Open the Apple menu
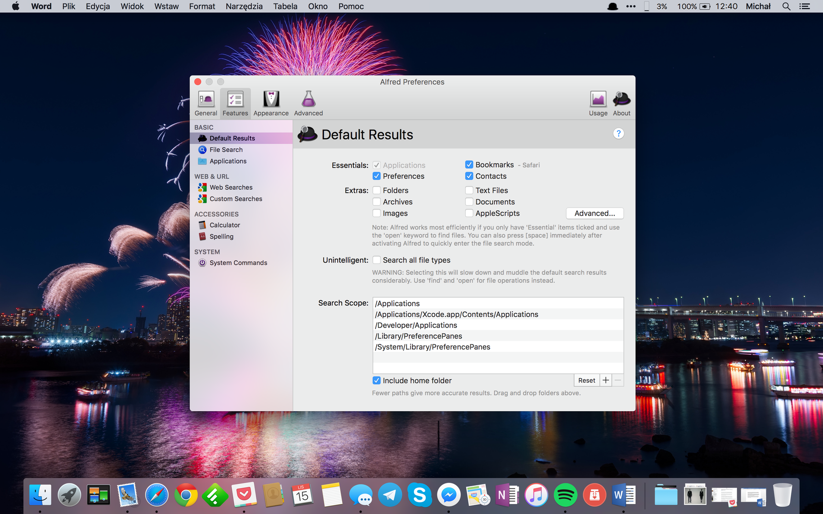Image resolution: width=823 pixels, height=514 pixels. click(x=15, y=6)
